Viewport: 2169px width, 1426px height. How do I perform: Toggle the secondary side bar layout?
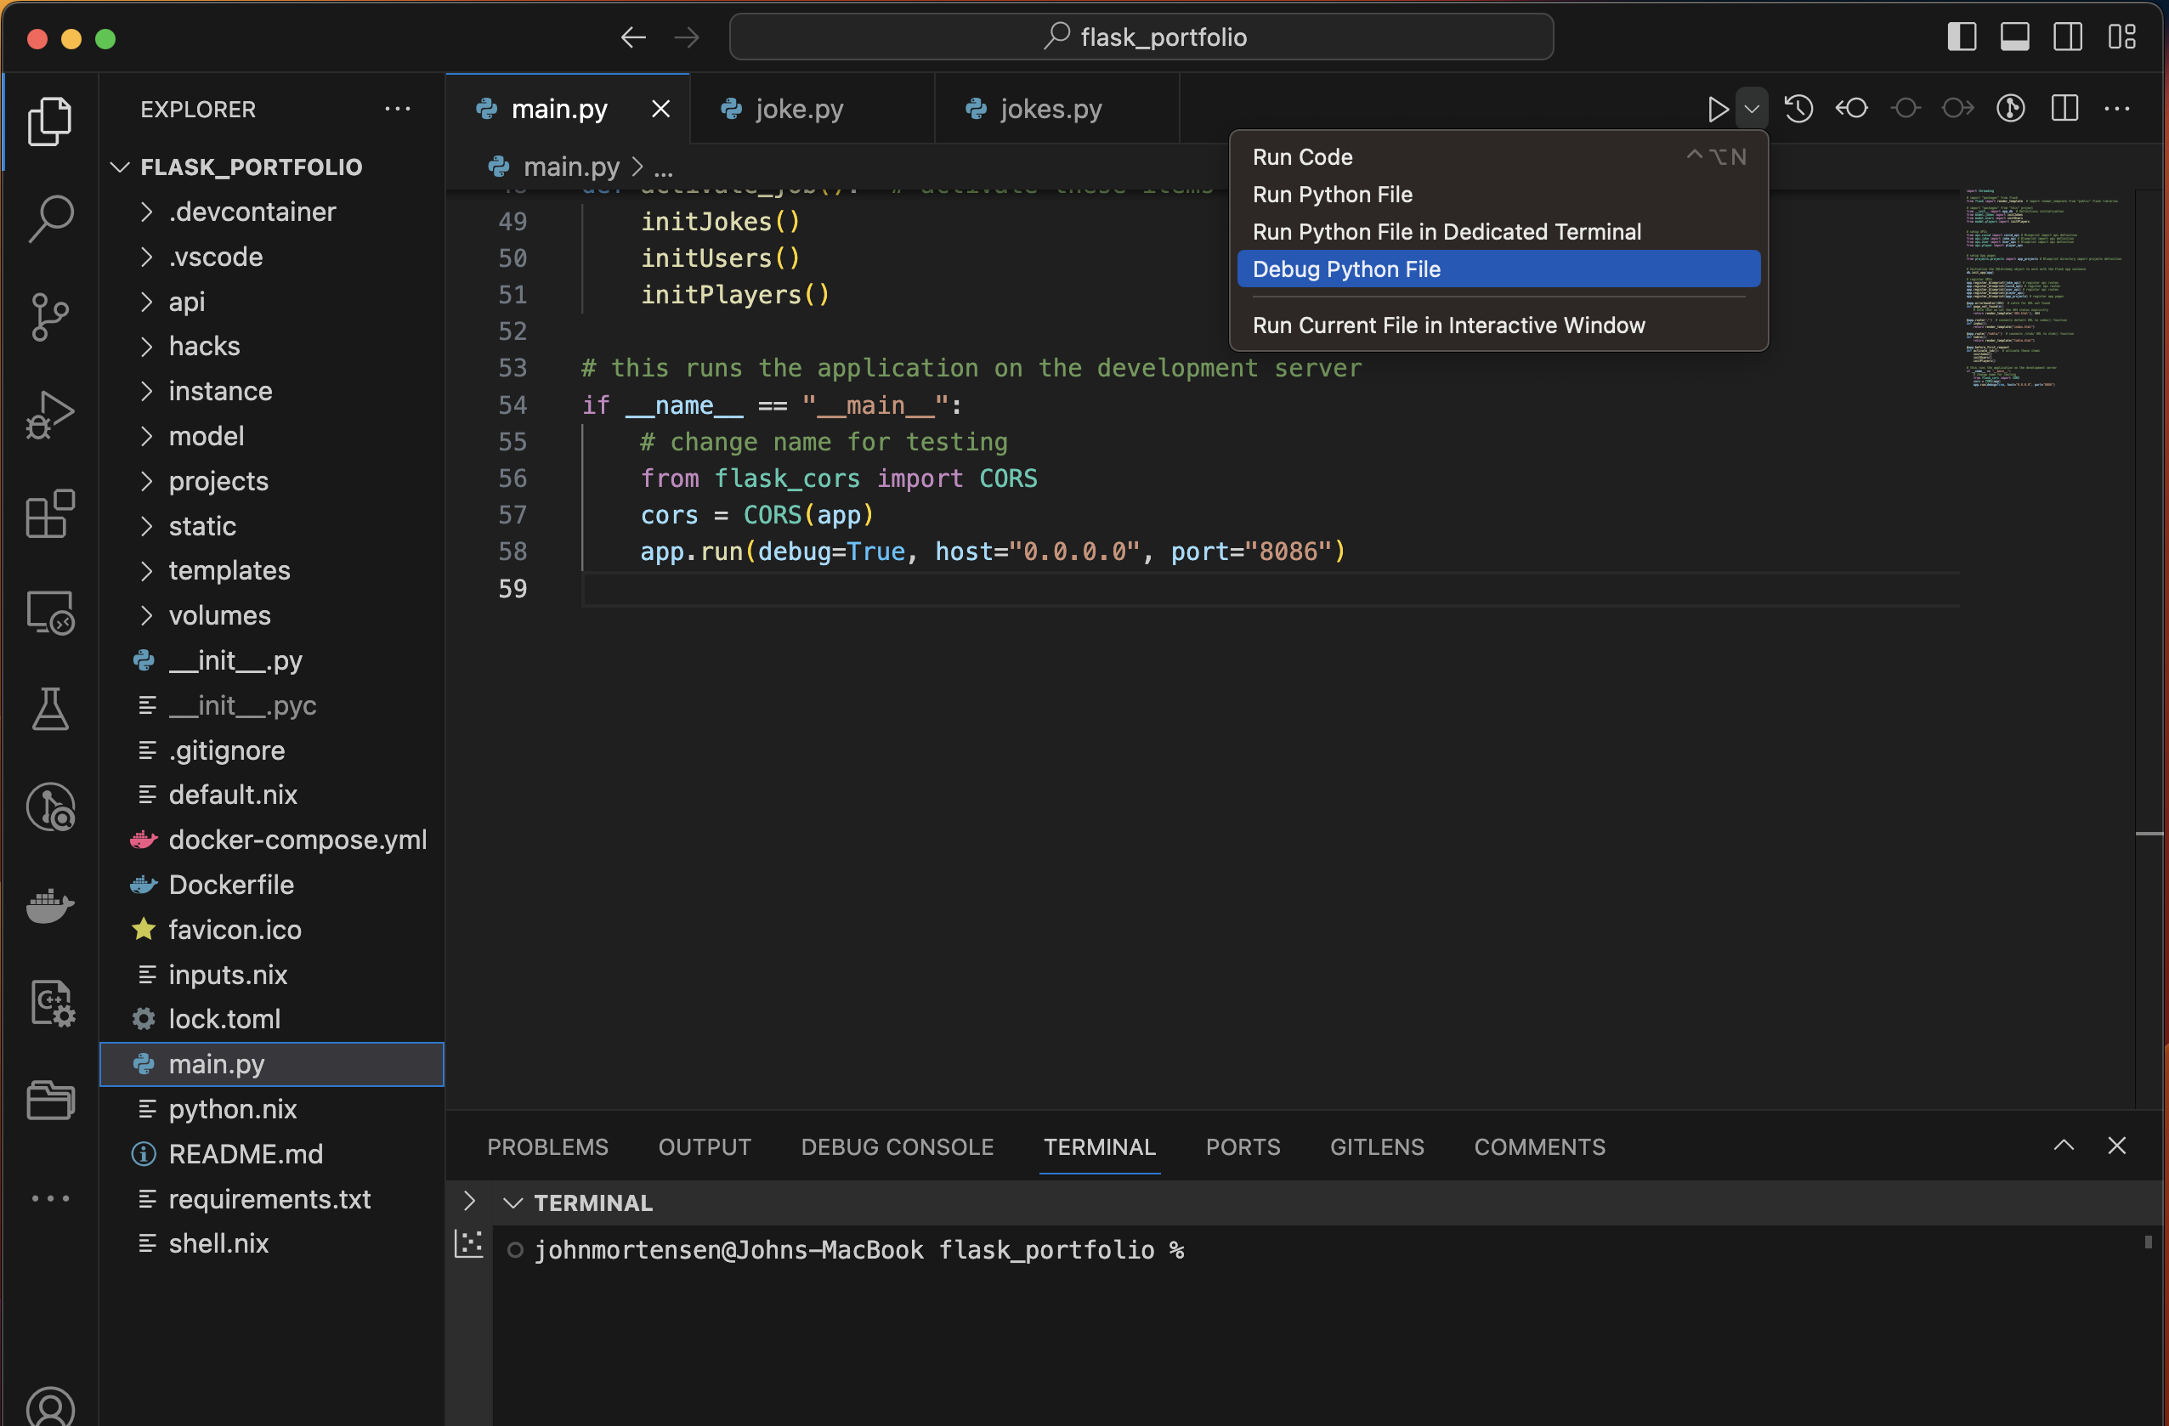tap(2067, 37)
